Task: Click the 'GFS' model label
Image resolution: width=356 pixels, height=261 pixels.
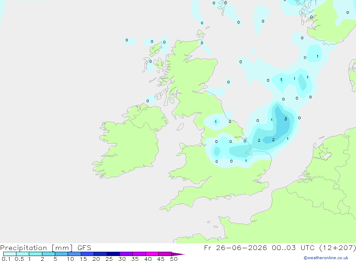Action: tap(84, 247)
